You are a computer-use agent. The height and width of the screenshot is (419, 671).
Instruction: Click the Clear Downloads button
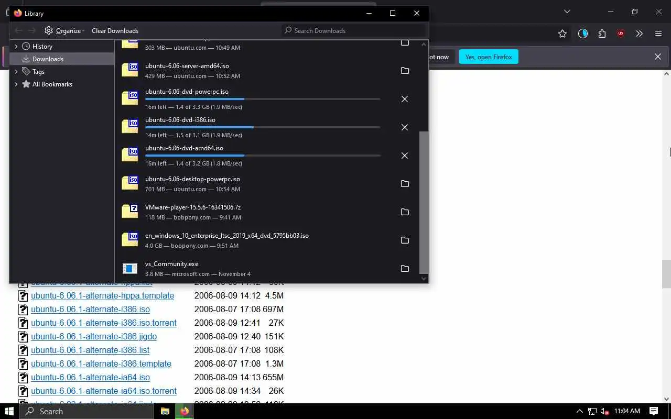[x=115, y=31]
